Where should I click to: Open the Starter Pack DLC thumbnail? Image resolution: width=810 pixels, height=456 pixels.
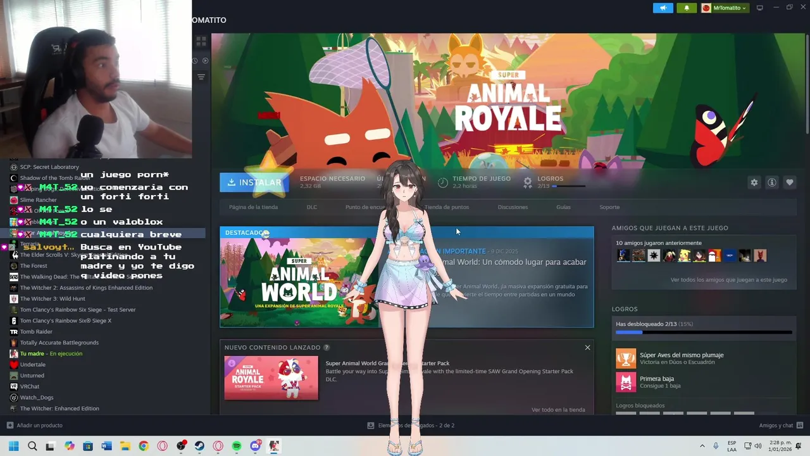[x=271, y=377]
